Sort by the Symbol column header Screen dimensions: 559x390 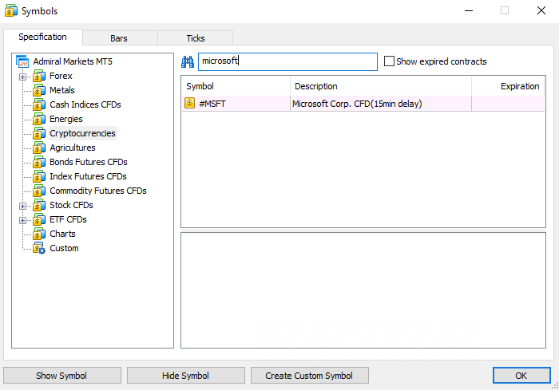pos(236,86)
